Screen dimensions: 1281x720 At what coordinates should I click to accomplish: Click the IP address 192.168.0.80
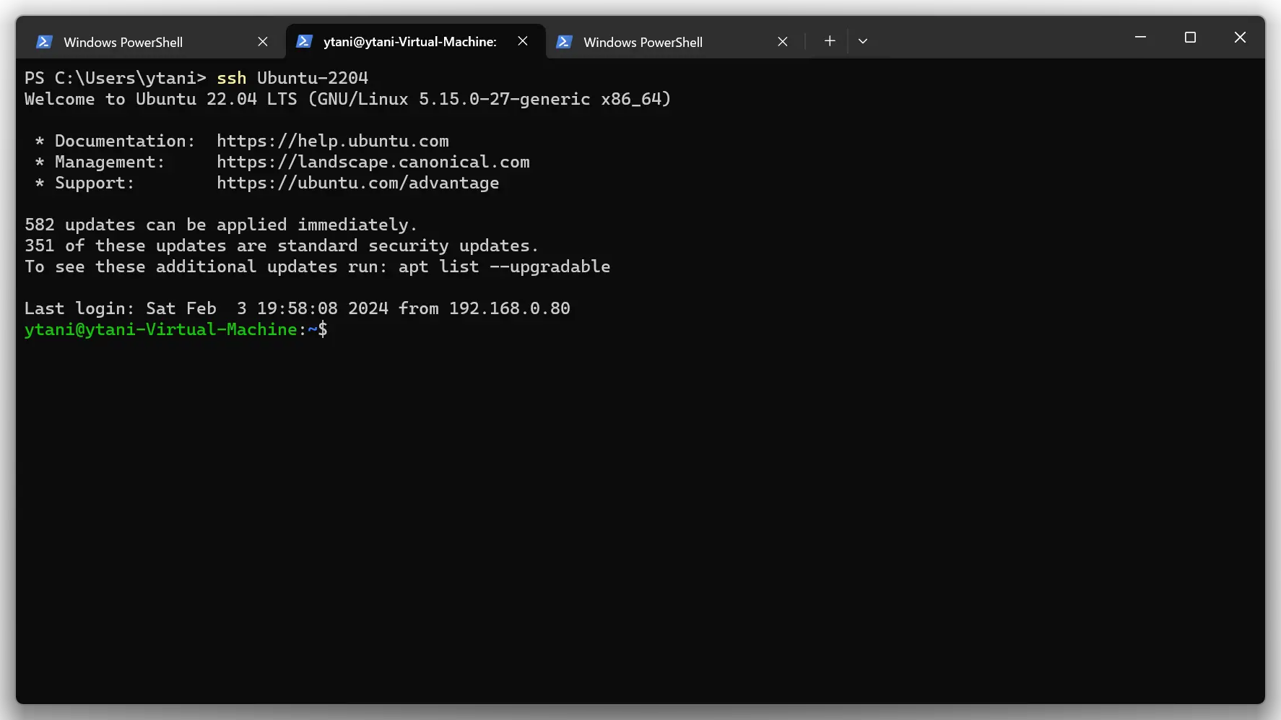[510, 308]
